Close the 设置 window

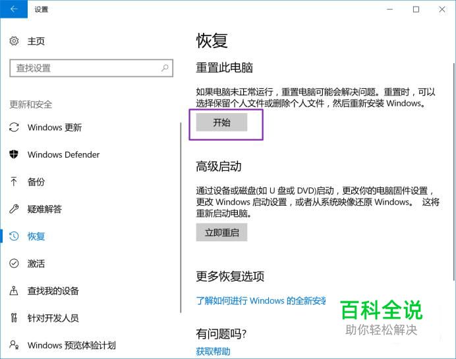[x=442, y=9]
